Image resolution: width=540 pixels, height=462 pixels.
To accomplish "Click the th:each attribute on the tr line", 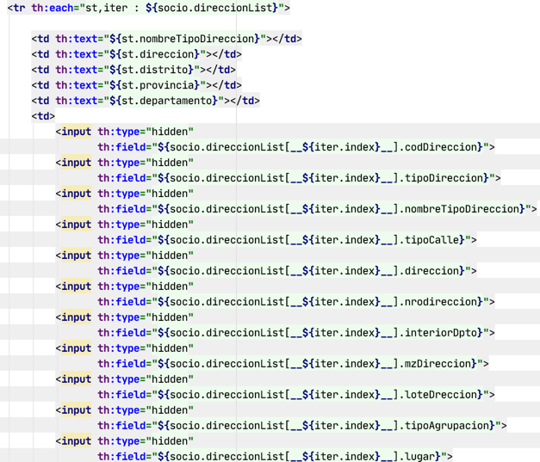I will click(x=158, y=8).
